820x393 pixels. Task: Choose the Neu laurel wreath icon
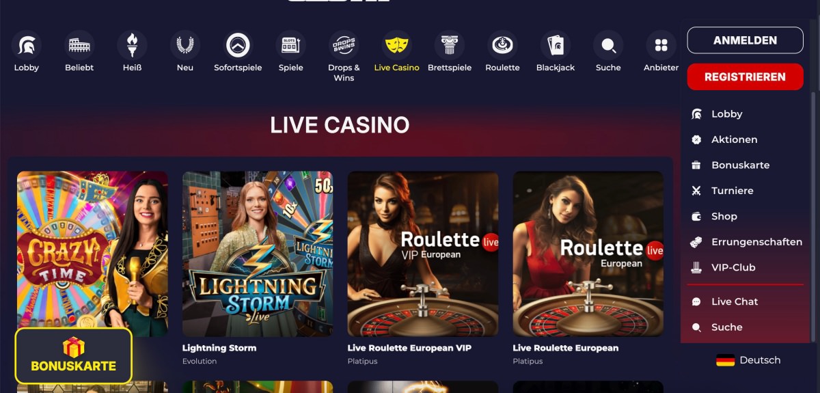(185, 46)
